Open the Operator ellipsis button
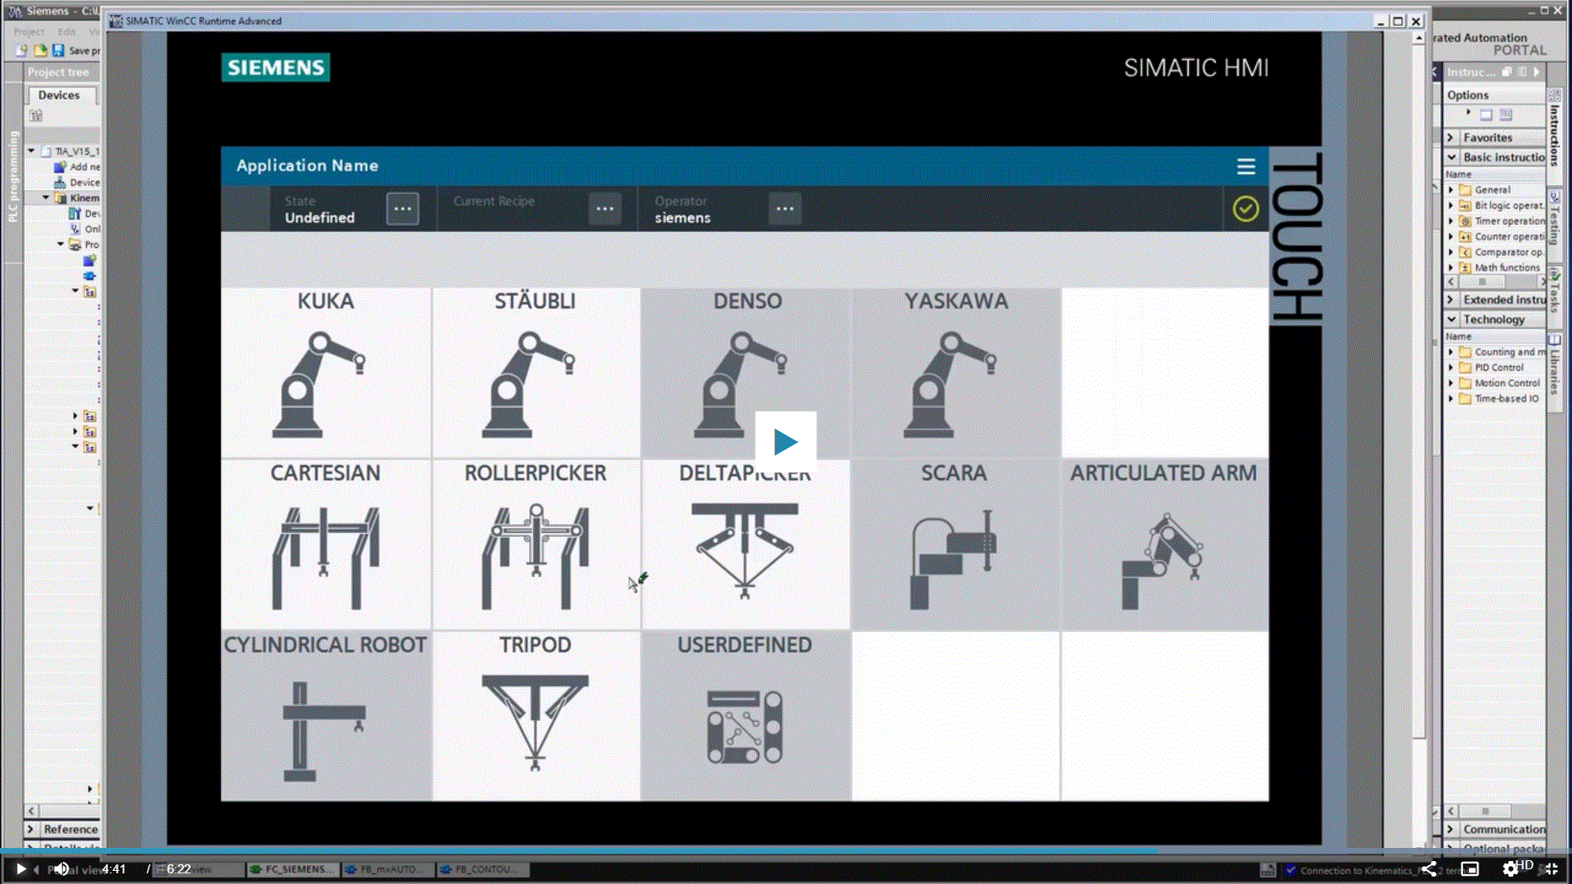The image size is (1572, 884). pyautogui.click(x=784, y=209)
